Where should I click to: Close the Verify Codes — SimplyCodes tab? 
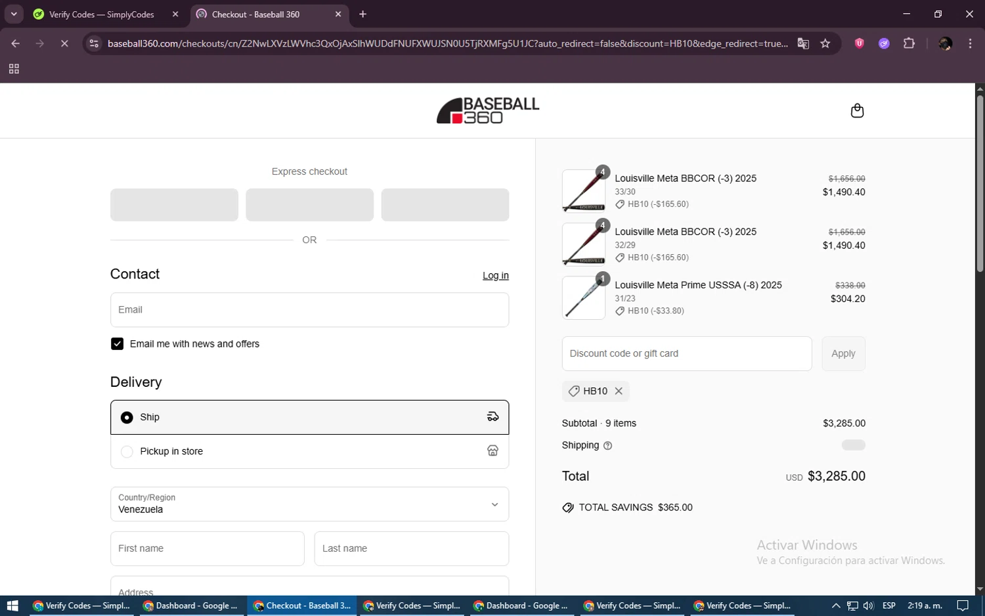pos(175,14)
